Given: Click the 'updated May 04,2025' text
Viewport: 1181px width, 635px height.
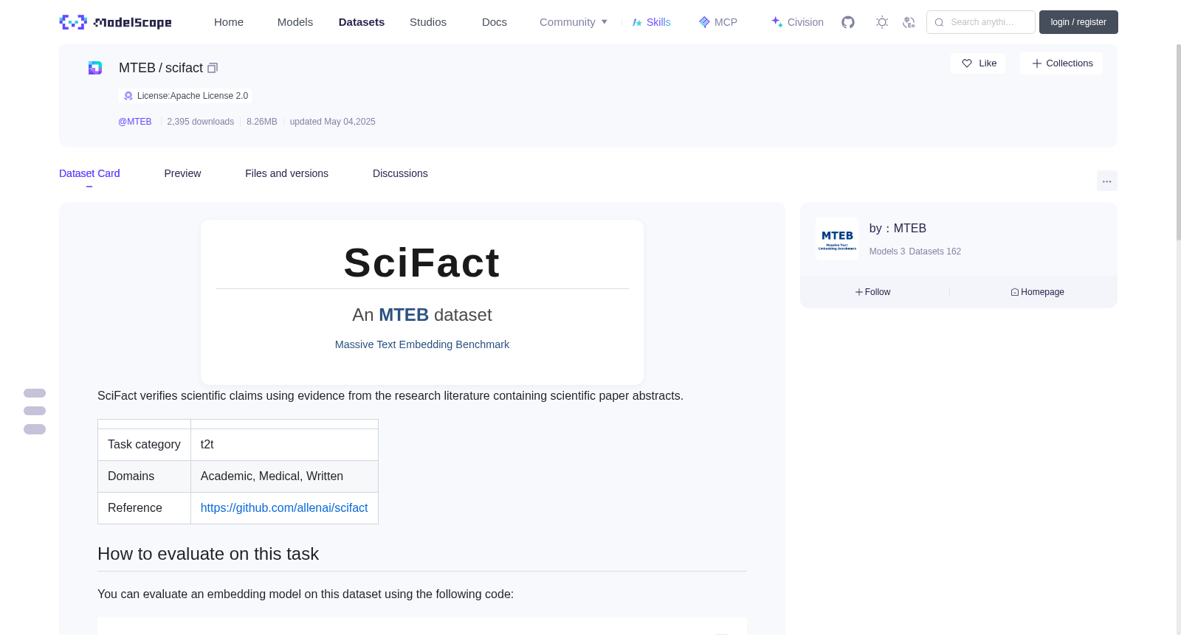Looking at the screenshot, I should coord(333,122).
